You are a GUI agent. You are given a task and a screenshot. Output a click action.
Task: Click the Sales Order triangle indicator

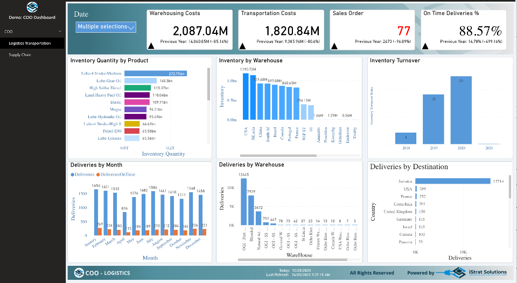point(334,46)
